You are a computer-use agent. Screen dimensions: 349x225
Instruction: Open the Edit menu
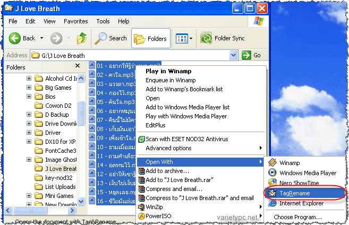[30, 21]
